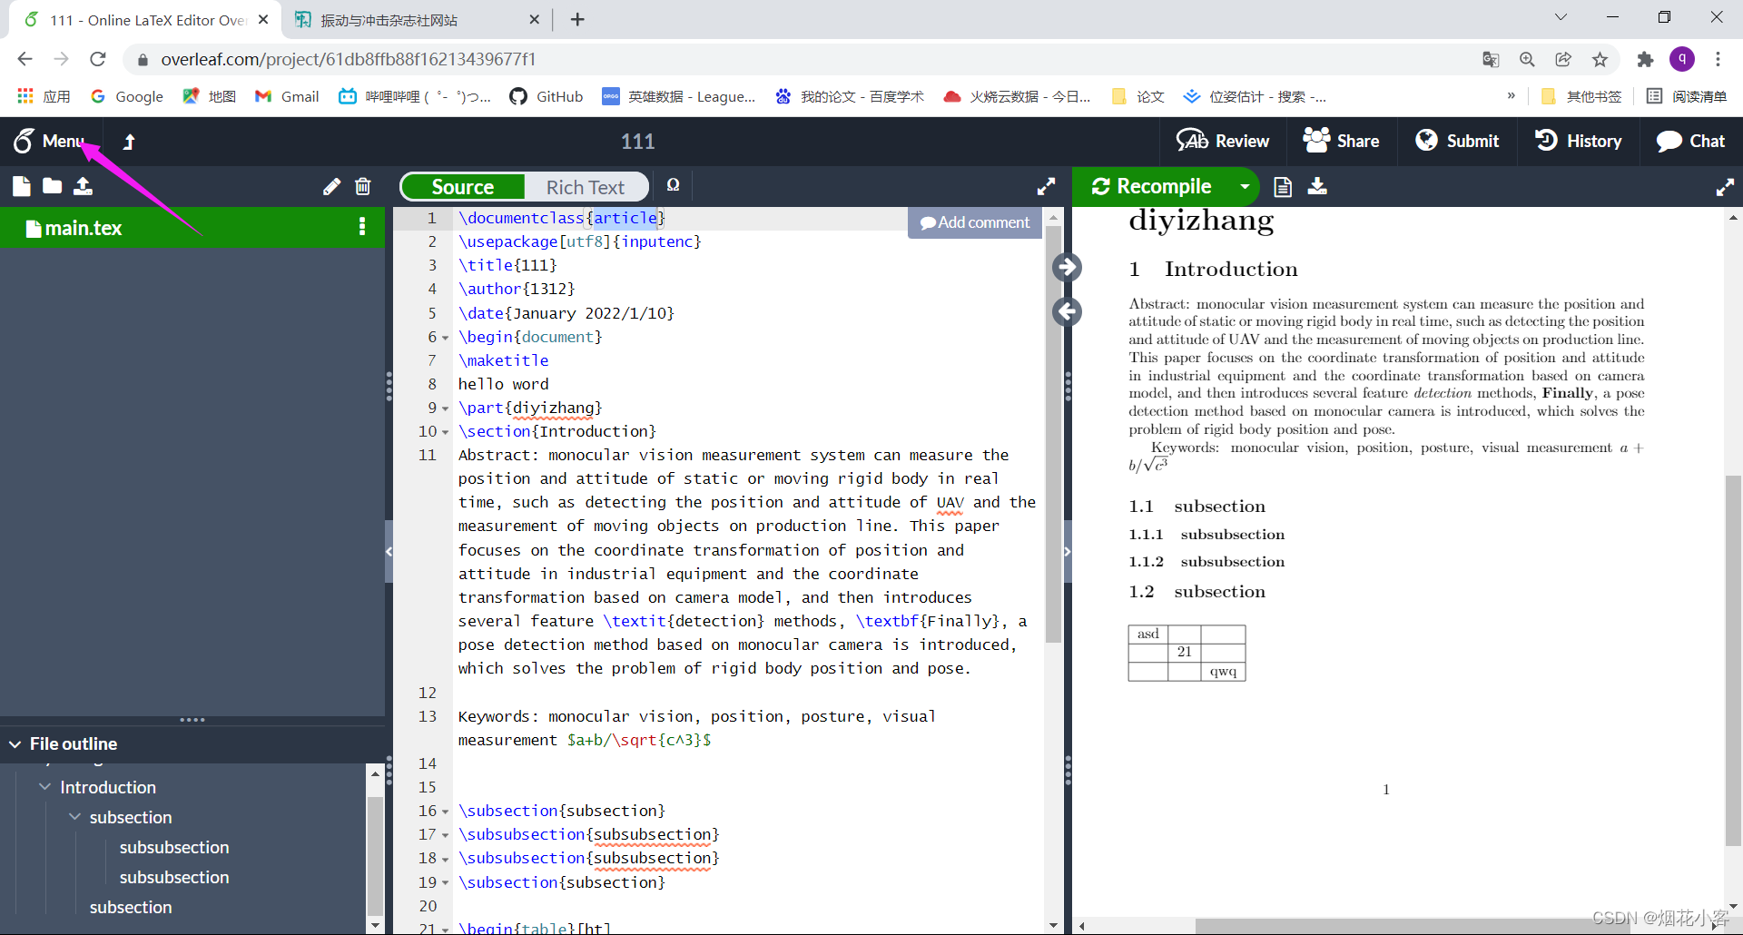The image size is (1743, 935).
Task: Delete file with the trash icon
Action: [x=363, y=186]
